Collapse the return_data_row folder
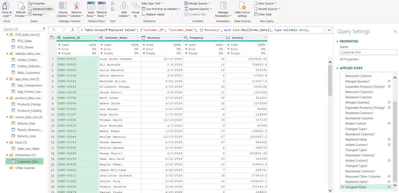The height and width of the screenshot is (193, 399). 6,117
